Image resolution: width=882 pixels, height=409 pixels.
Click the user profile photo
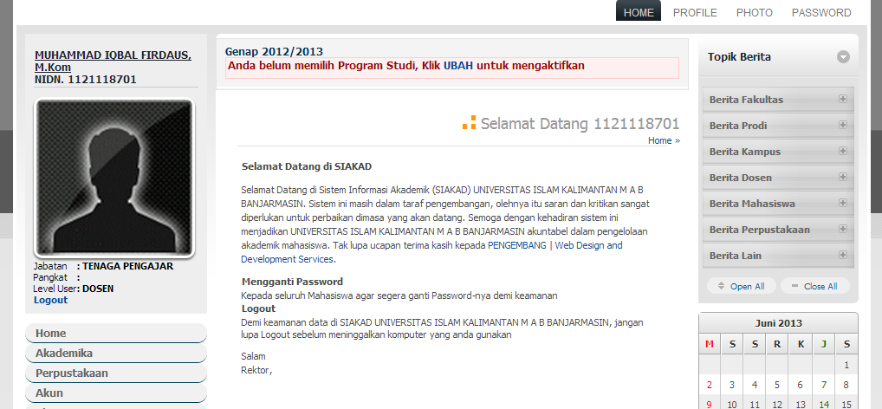tap(113, 178)
